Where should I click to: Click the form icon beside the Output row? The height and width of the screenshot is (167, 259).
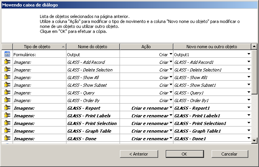(x=6, y=54)
